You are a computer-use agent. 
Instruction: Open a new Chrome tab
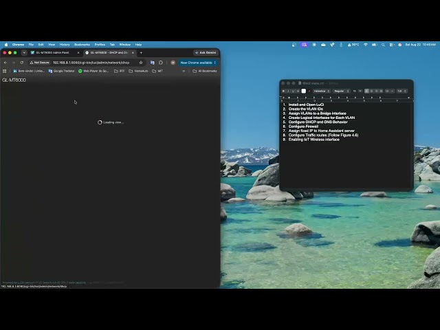coord(141,52)
